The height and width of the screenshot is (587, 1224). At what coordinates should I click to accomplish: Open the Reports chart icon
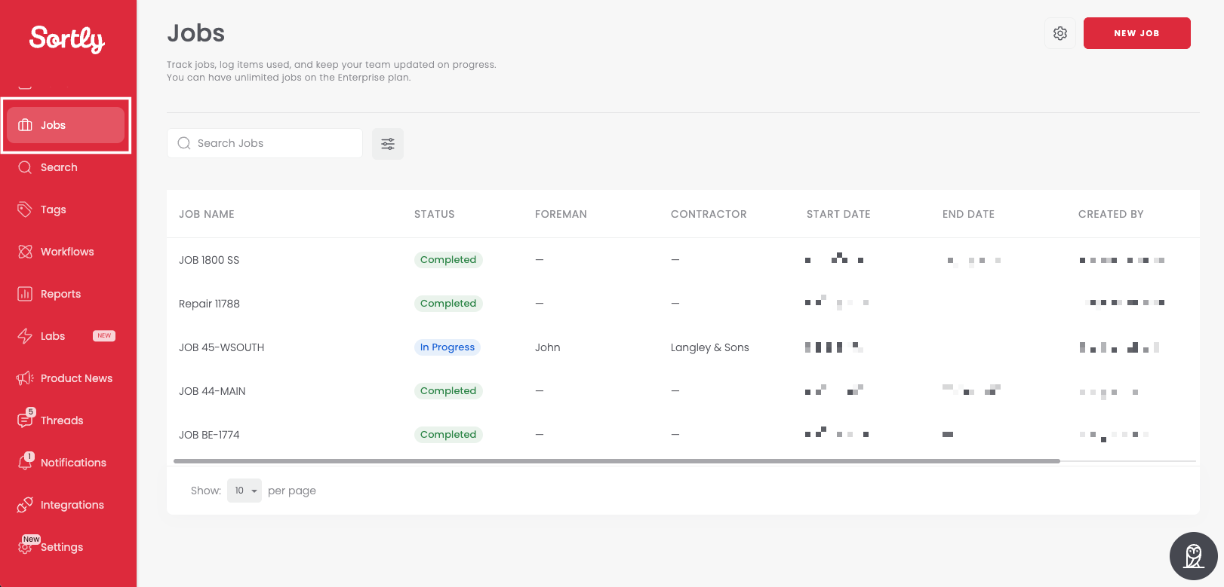point(25,294)
